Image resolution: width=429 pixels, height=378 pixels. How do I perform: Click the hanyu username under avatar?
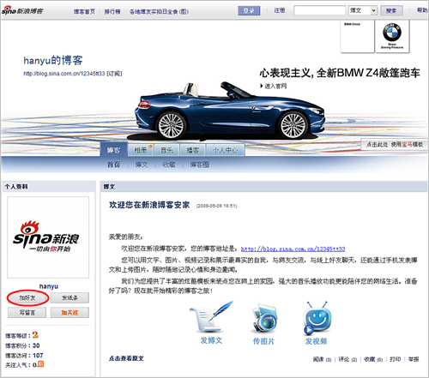click(49, 286)
